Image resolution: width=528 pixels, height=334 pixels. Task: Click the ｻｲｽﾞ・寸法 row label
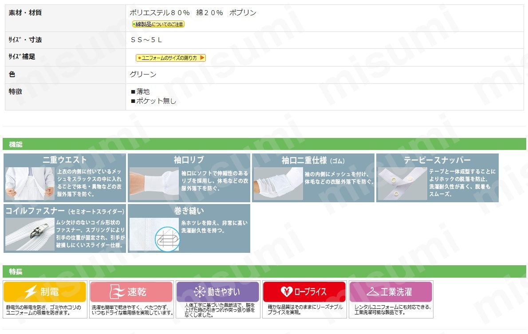pyautogui.click(x=25, y=40)
